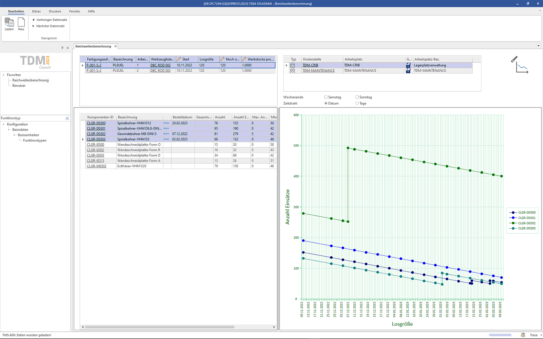
Task: Click storage icon in Lagerplatzverwaltung row
Action: (x=408, y=65)
